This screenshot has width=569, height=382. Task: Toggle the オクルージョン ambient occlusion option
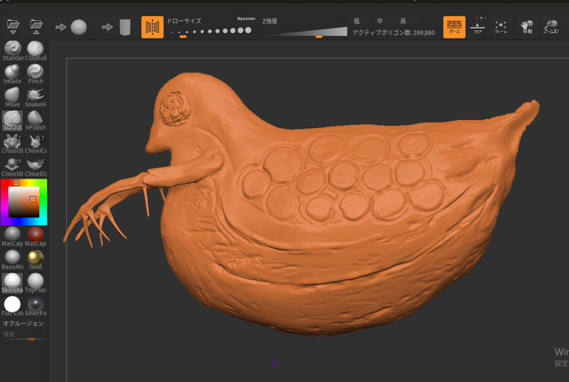point(24,323)
